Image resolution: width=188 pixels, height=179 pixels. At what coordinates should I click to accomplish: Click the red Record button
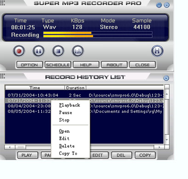(x=19, y=51)
